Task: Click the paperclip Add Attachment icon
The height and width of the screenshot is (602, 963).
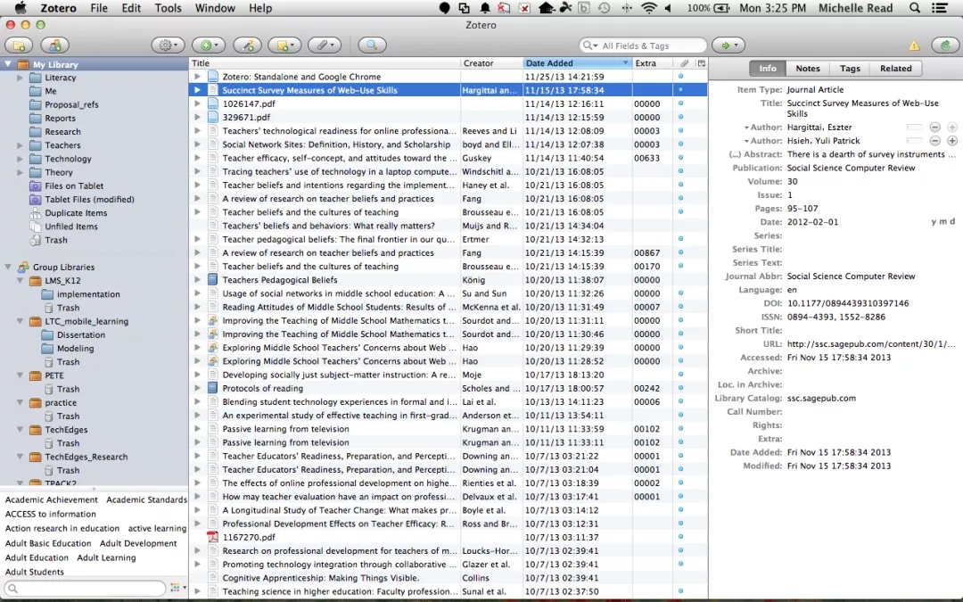Action: click(325, 45)
